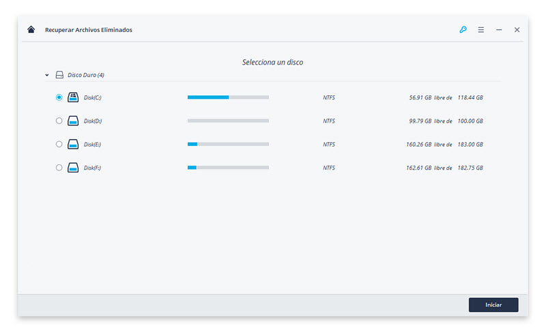The height and width of the screenshot is (336, 546).
Task: Click the 118.44 GB total size
Action: [x=470, y=97]
